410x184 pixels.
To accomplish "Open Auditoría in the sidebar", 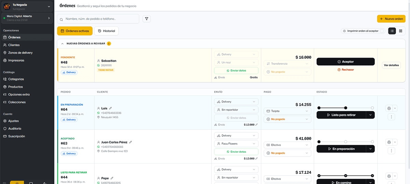I will click(27, 128).
